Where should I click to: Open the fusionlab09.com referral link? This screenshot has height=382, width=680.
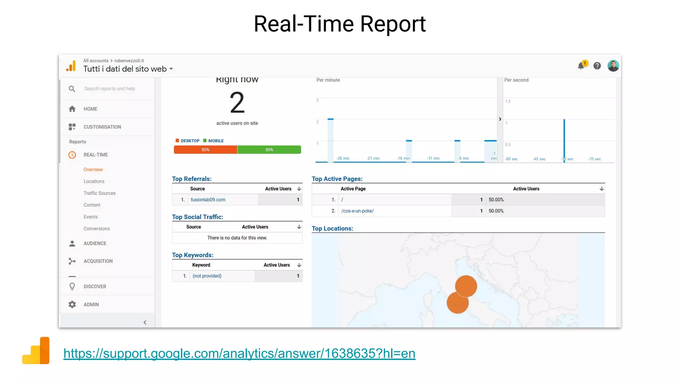coord(208,200)
